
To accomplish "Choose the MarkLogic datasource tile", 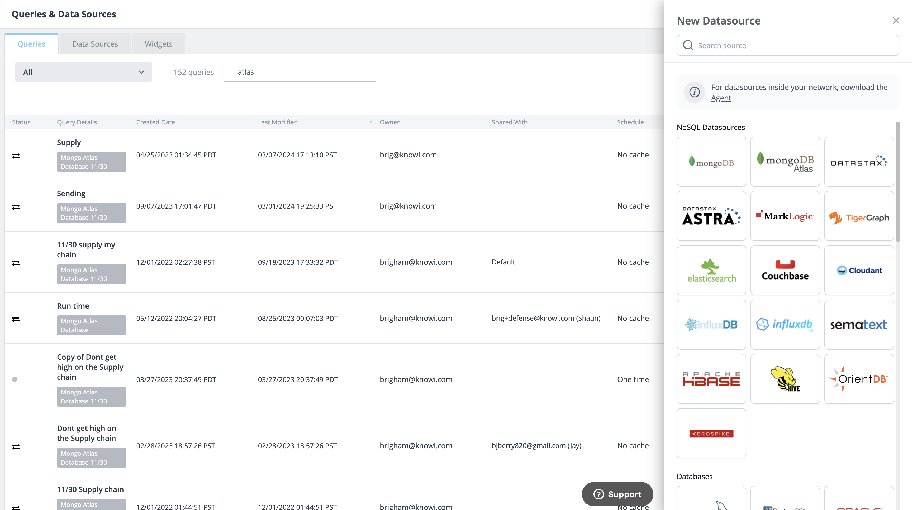I will [785, 216].
